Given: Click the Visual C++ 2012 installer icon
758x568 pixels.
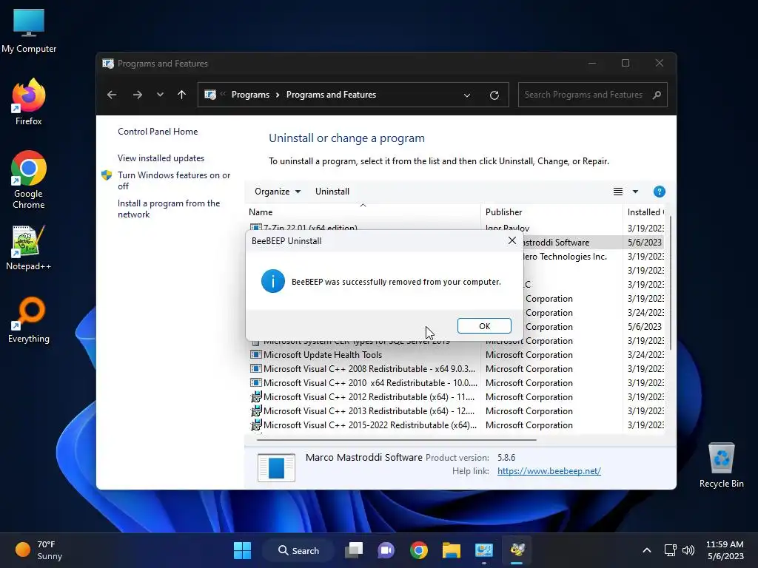Looking at the screenshot, I should [x=255, y=396].
